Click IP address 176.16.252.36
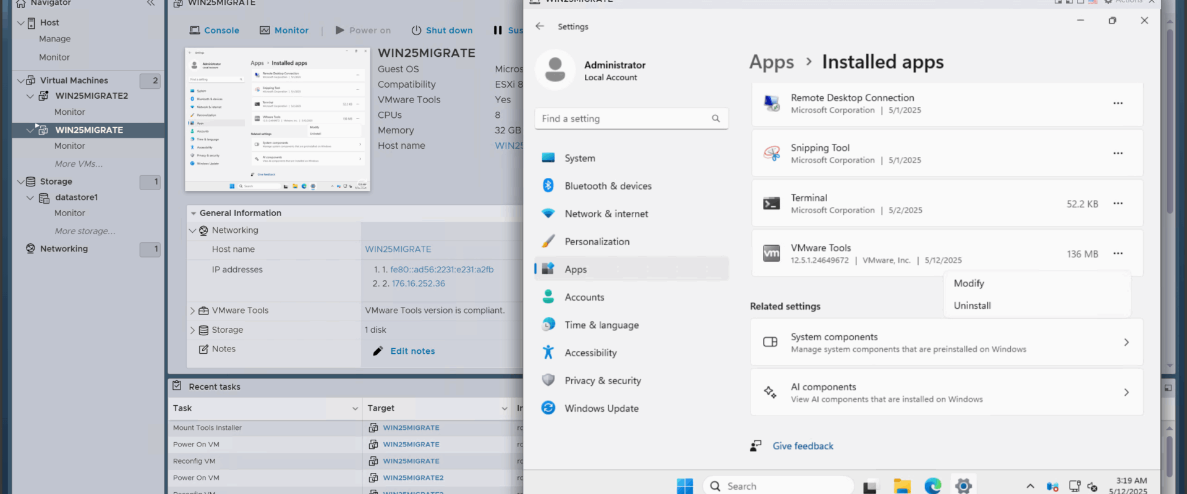This screenshot has width=1187, height=494. click(419, 283)
